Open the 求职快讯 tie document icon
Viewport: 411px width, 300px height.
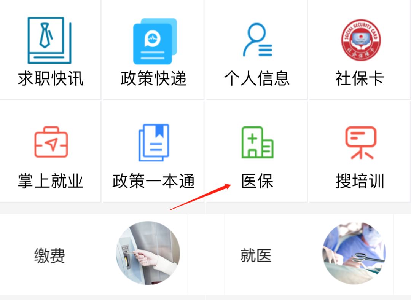[x=49, y=40]
